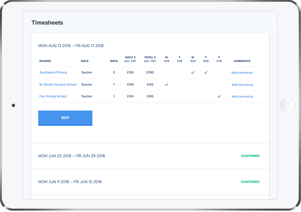Click the blue EDIT button
This screenshot has width=301, height=212.
(x=65, y=118)
